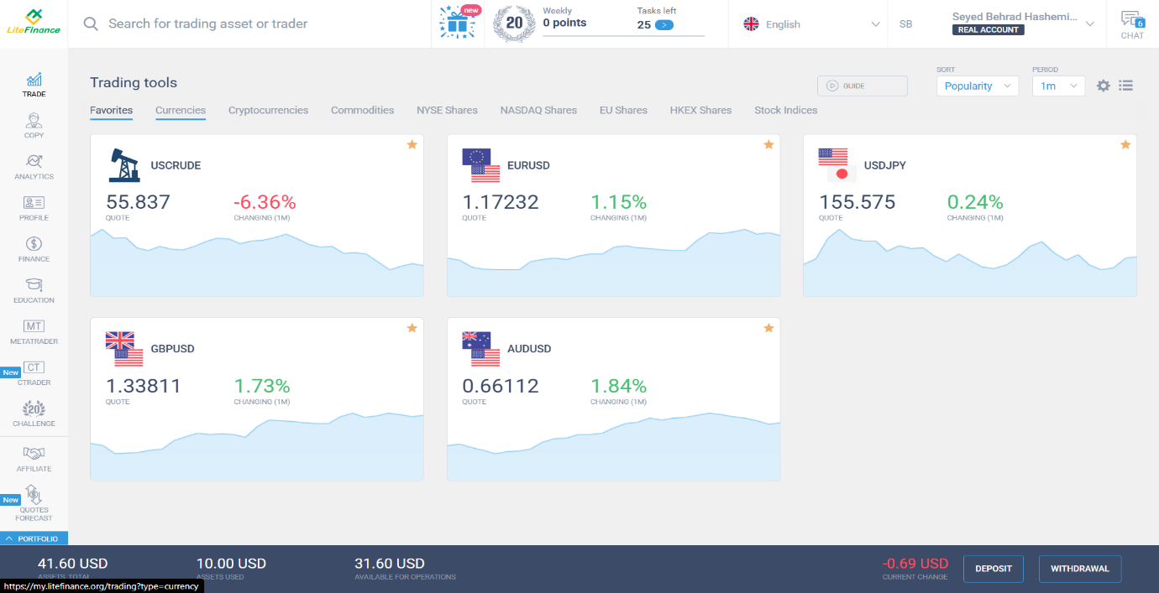Open the Copy trading sidebar icon
Viewport: 1159px width, 593px height.
coord(34,124)
